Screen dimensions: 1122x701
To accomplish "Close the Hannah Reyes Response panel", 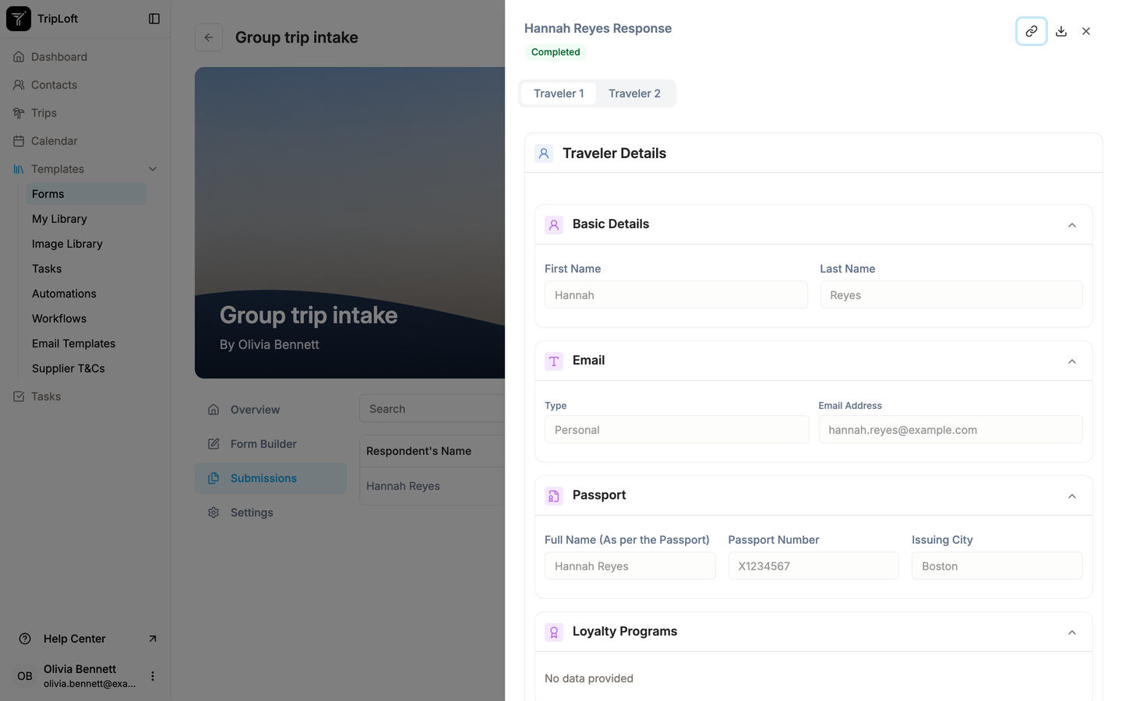I will 1086,31.
